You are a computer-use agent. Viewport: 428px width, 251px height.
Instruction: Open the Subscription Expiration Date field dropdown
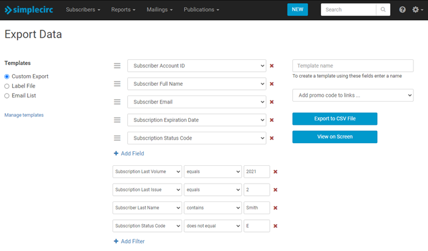(196, 120)
